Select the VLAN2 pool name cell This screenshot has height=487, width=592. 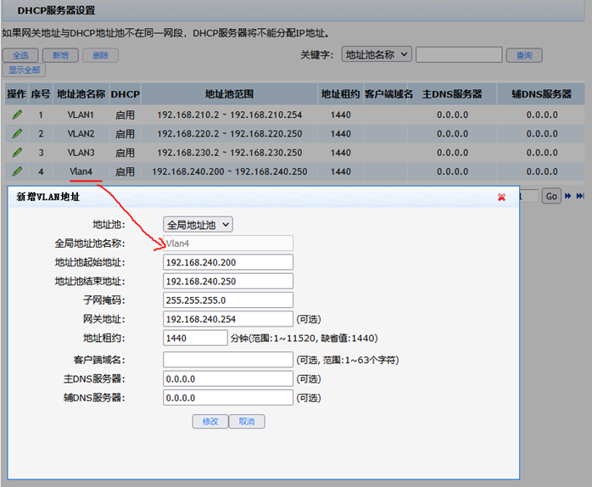[x=81, y=133]
